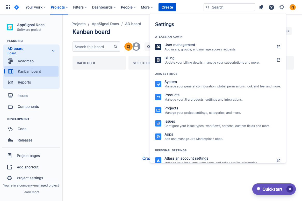Dismiss Quickstart with its close button
The height and width of the screenshot is (201, 302).
pos(290,189)
